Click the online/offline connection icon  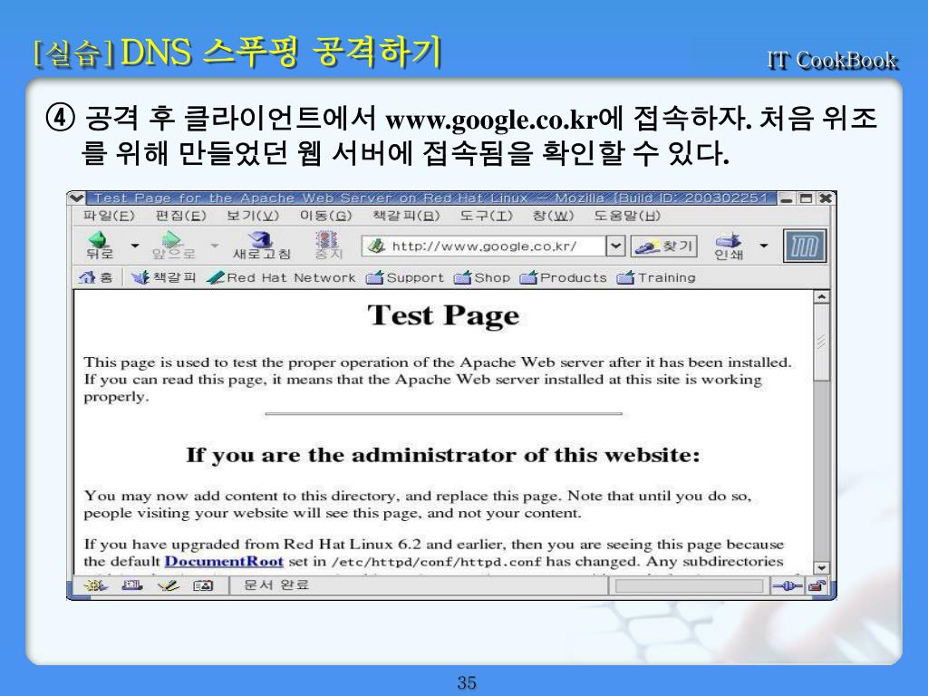[788, 586]
